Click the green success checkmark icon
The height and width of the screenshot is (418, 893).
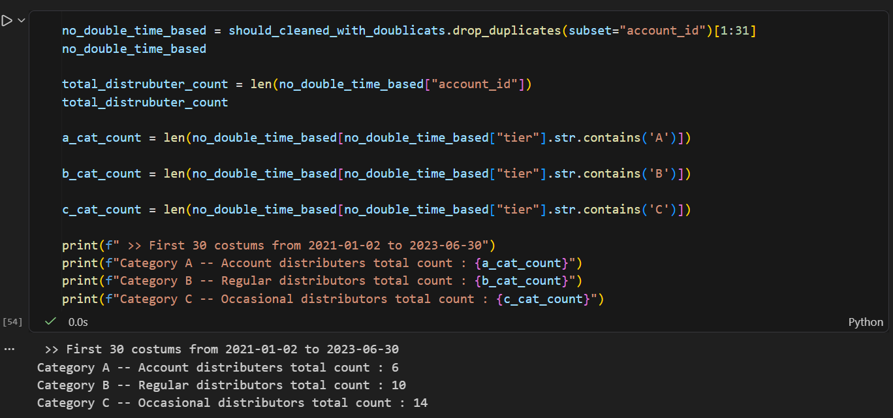tap(50, 321)
